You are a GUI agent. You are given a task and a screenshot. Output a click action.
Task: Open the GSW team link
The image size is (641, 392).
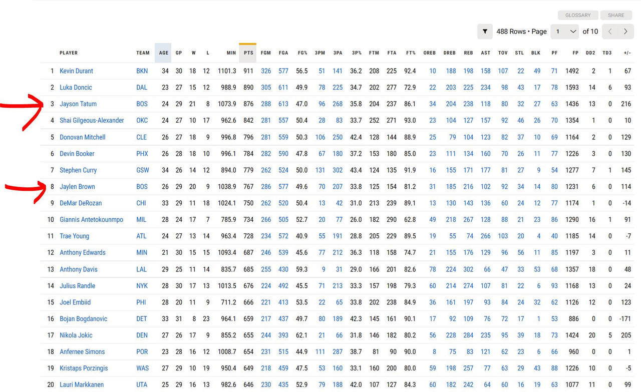pyautogui.click(x=143, y=170)
